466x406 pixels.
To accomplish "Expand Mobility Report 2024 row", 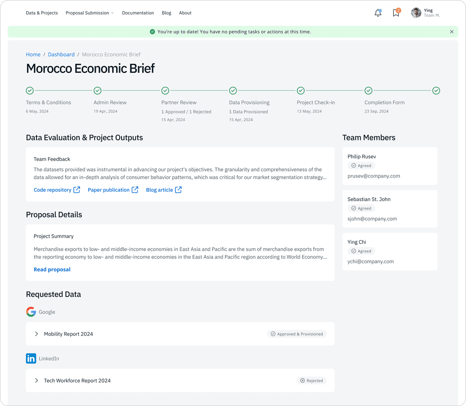I will click(36, 334).
